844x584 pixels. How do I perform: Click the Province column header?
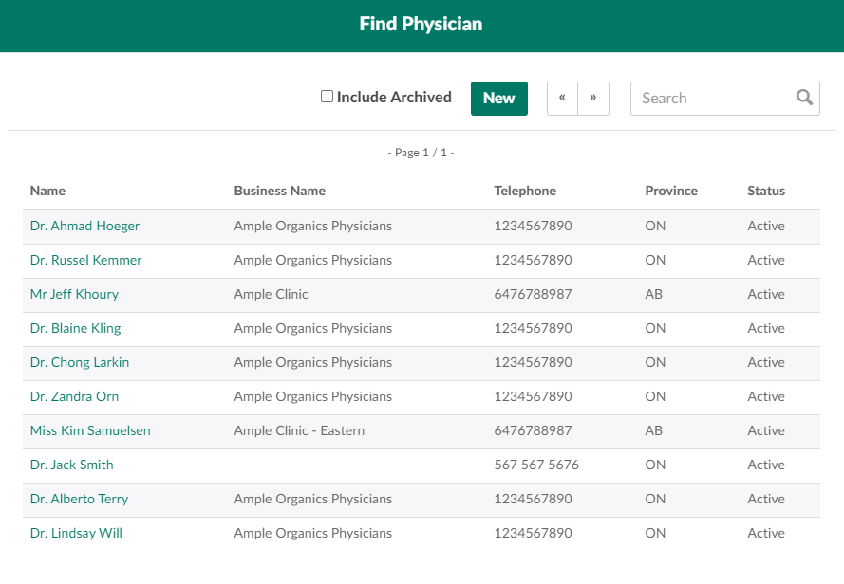click(x=671, y=191)
